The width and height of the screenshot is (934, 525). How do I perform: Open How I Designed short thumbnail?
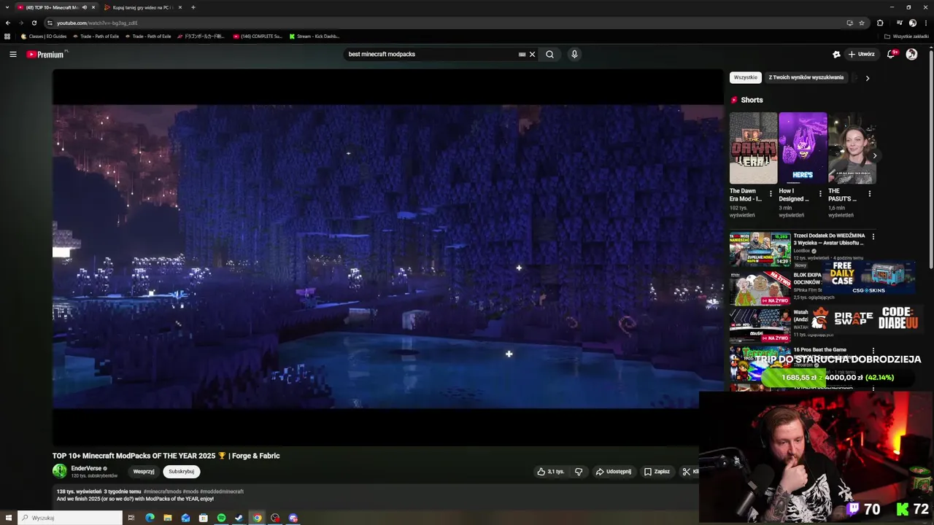click(803, 148)
